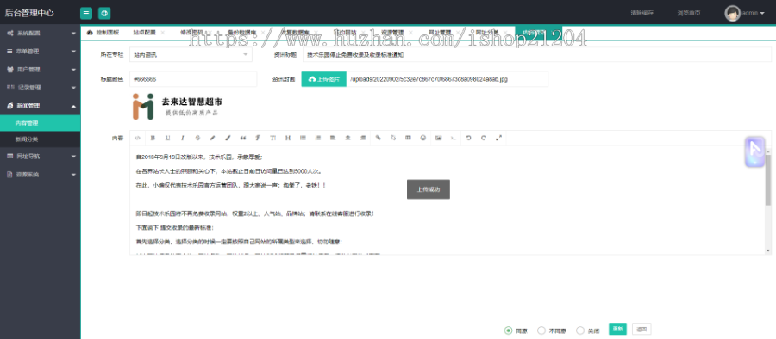Open 内容管理 in the sidebar
This screenshot has height=339, width=776.
click(40, 123)
